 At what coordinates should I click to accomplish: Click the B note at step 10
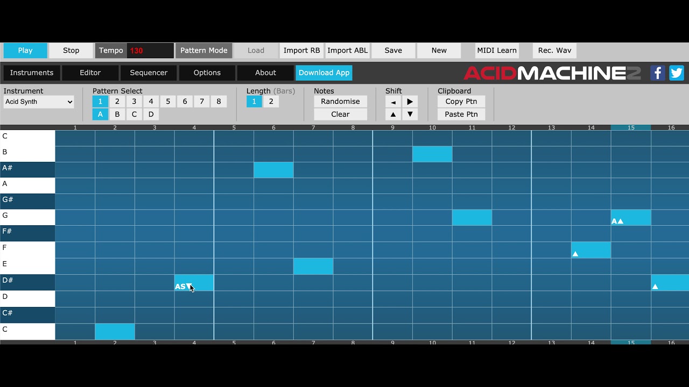[432, 154]
